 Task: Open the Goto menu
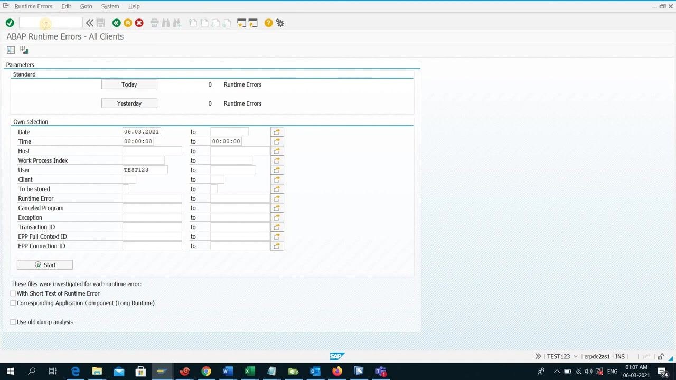86,6
